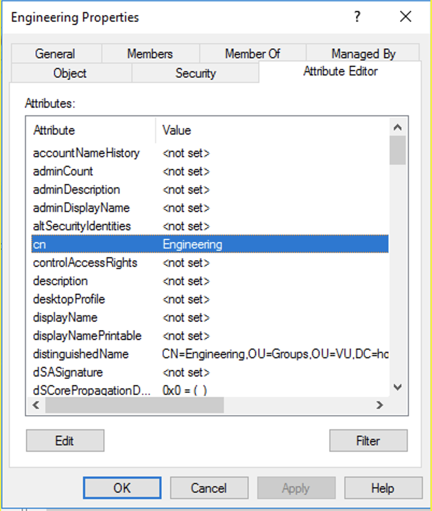Select the adminCount attribute row
Screen dimensions: 432x511
coord(63,171)
